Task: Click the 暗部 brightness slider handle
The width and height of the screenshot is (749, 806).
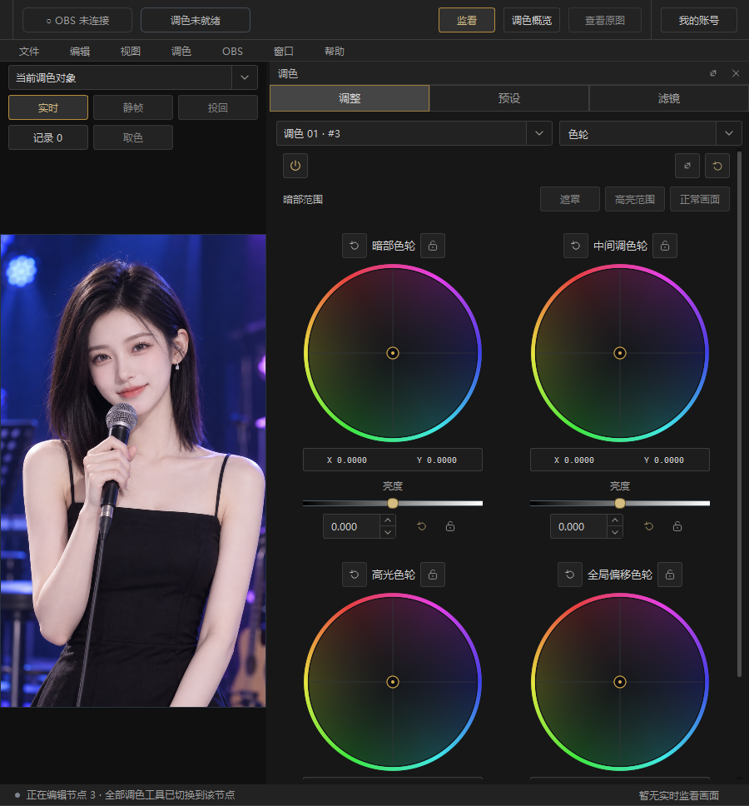Action: (393, 503)
